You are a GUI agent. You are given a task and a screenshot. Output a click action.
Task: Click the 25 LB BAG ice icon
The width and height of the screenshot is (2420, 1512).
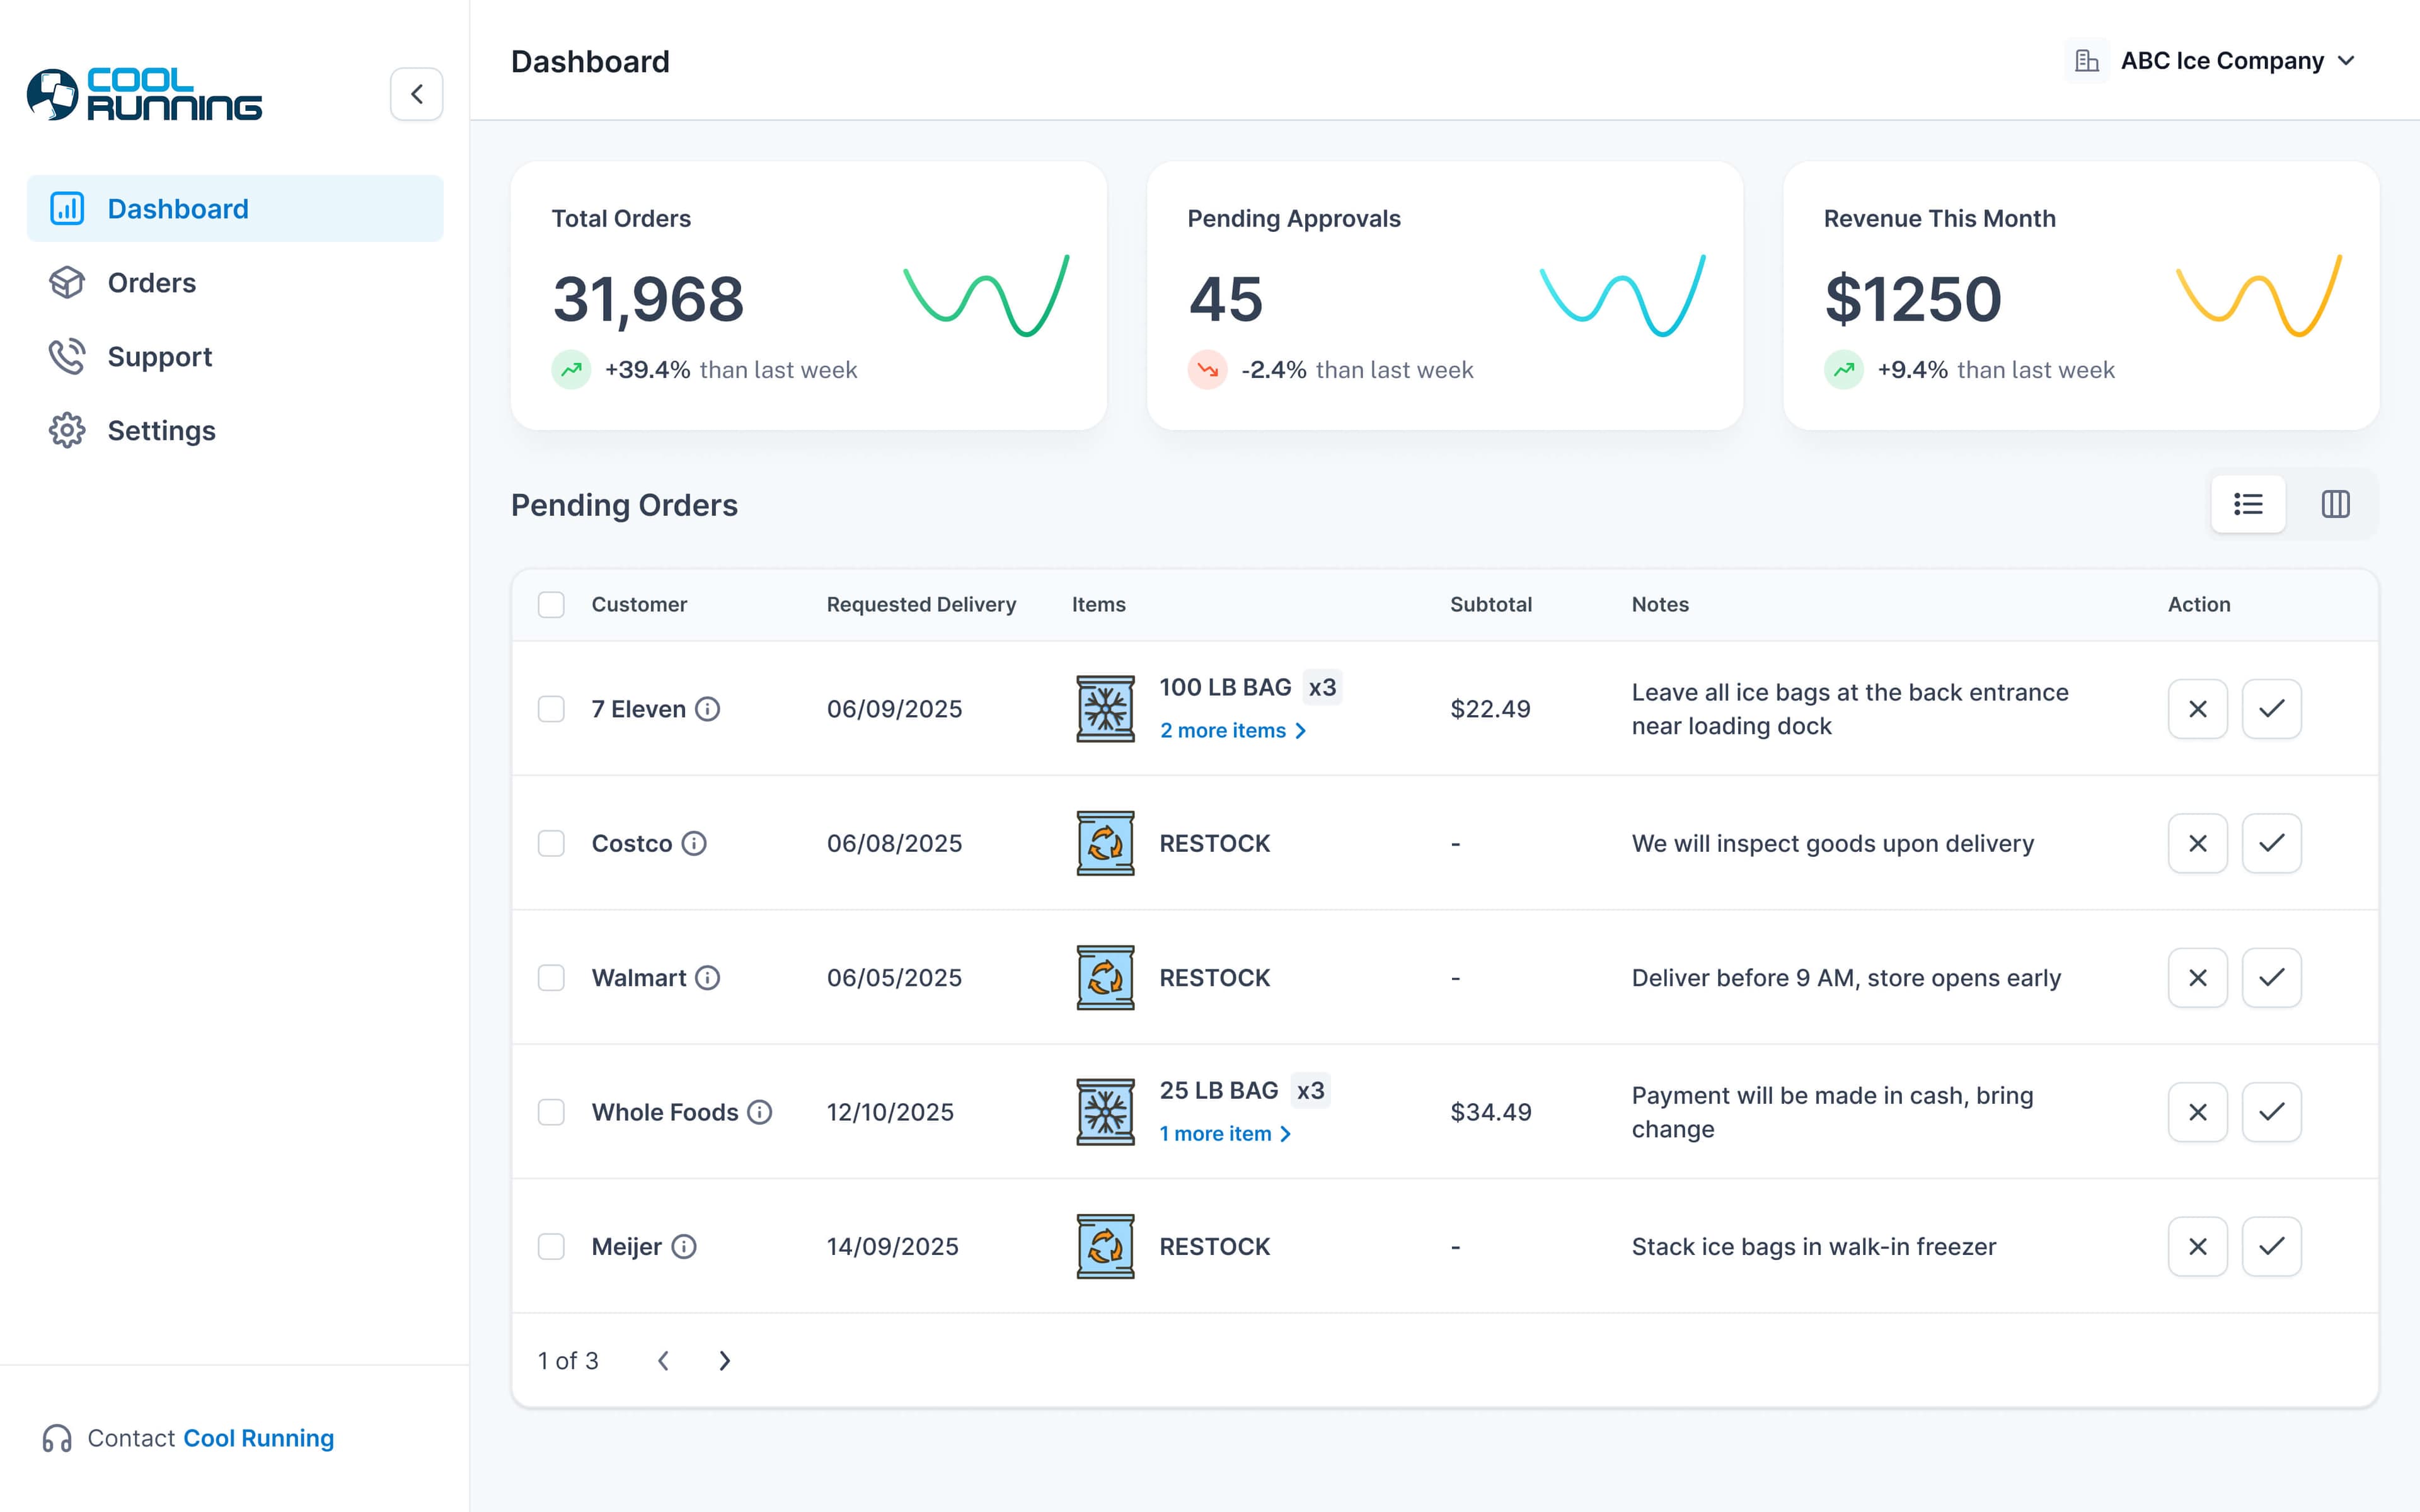(x=1105, y=1112)
